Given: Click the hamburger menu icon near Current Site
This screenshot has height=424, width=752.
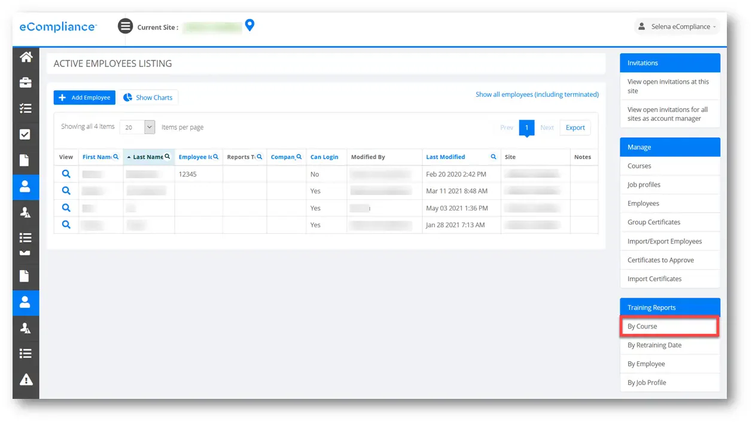Looking at the screenshot, I should coord(125,26).
